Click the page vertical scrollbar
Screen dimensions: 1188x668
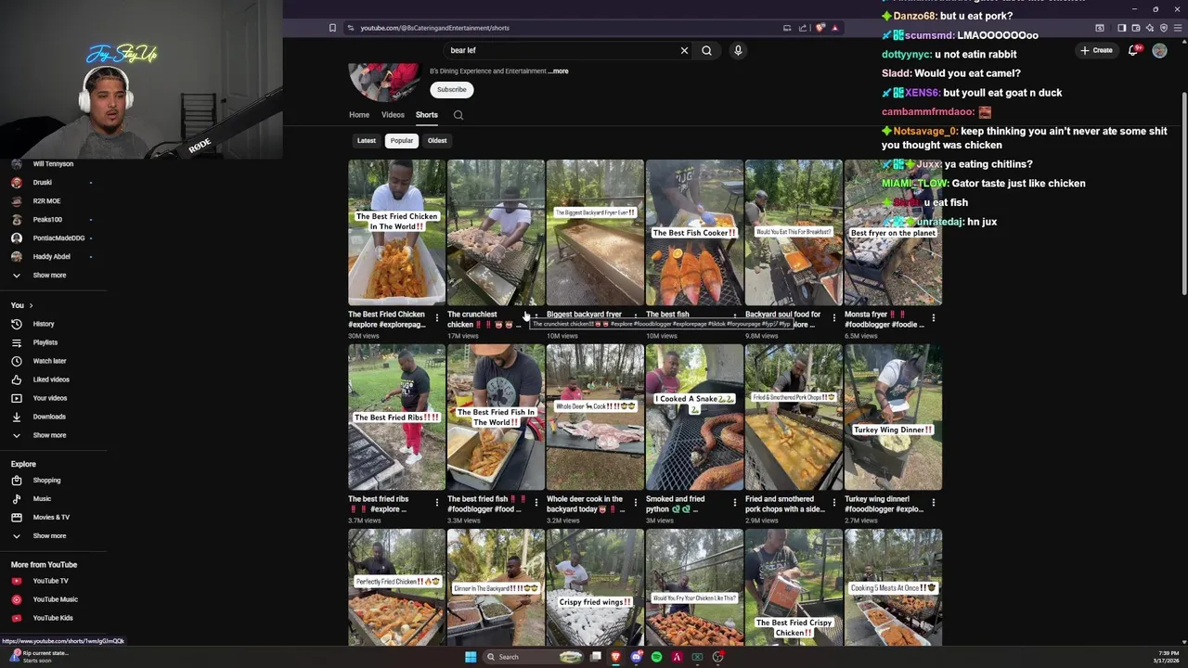tap(1183, 195)
